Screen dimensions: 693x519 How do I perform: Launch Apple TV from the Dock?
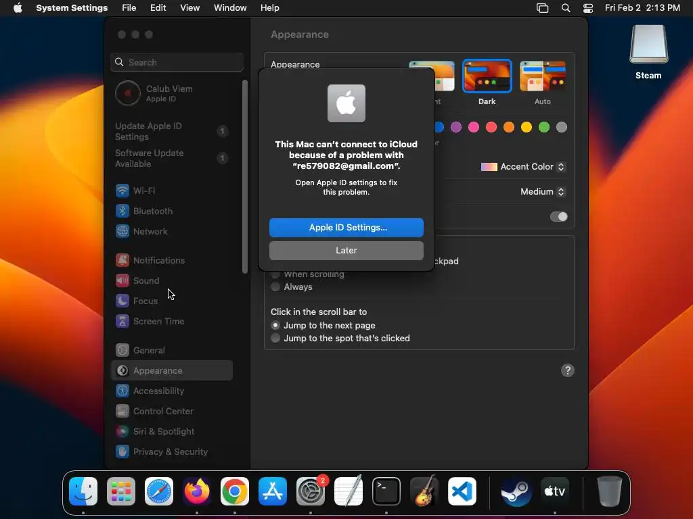555,491
